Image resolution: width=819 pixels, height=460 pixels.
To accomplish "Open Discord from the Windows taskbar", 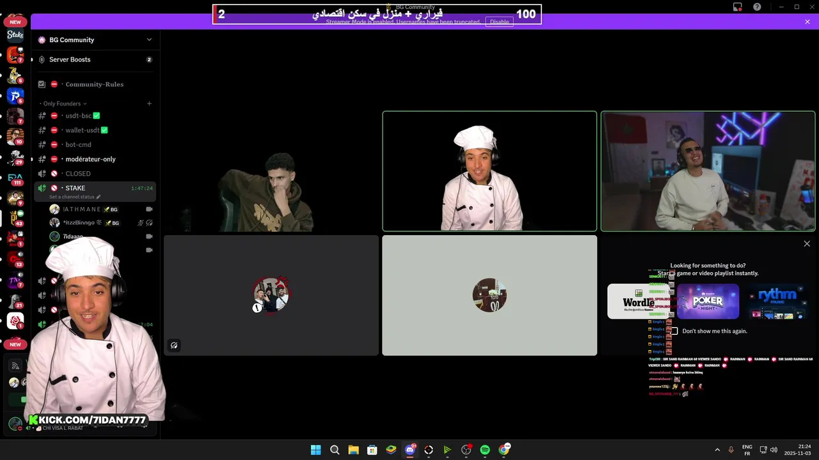I will click(410, 450).
